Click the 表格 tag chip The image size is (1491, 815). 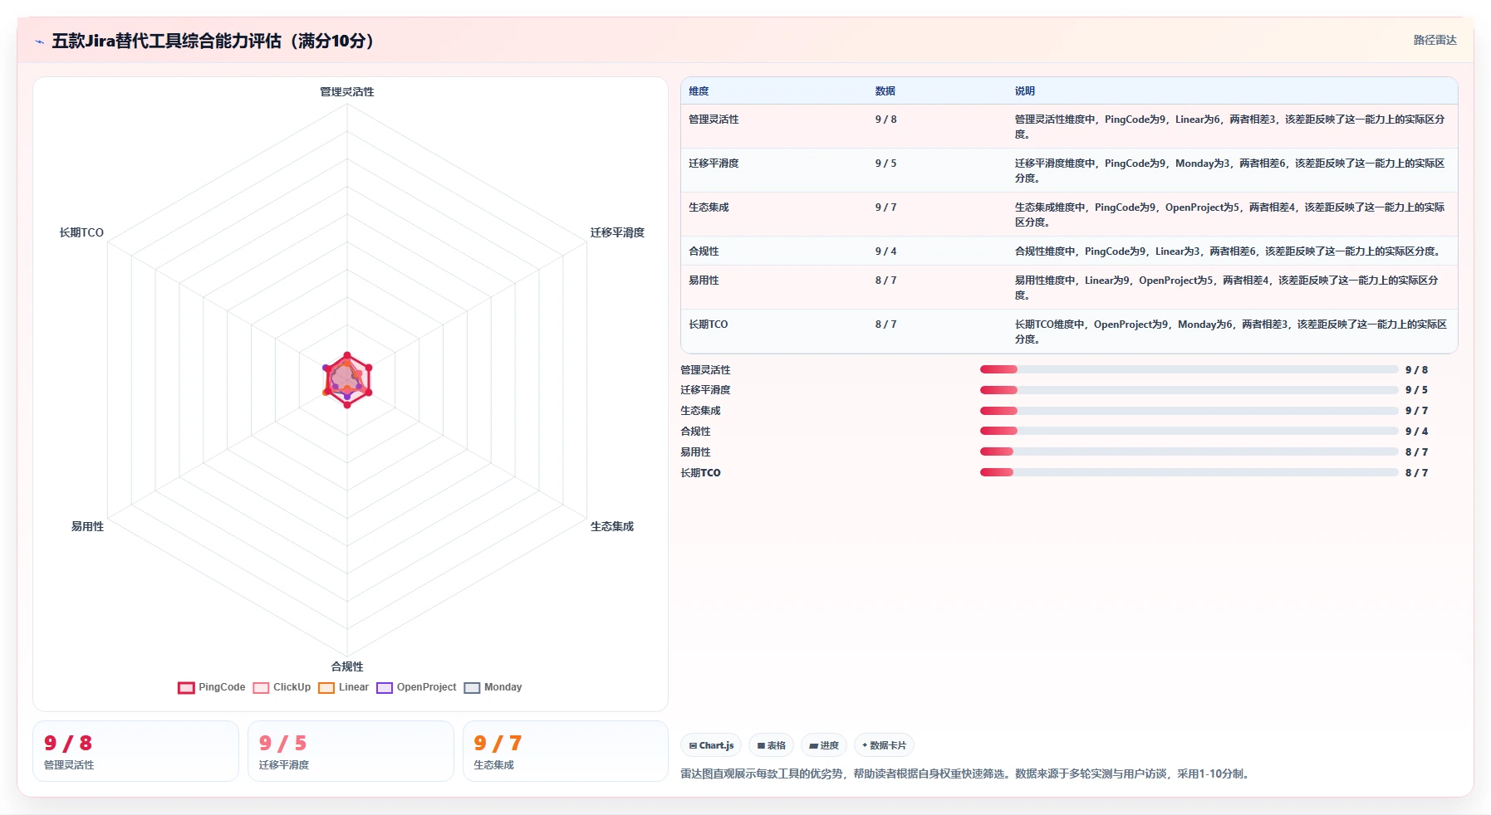772,745
